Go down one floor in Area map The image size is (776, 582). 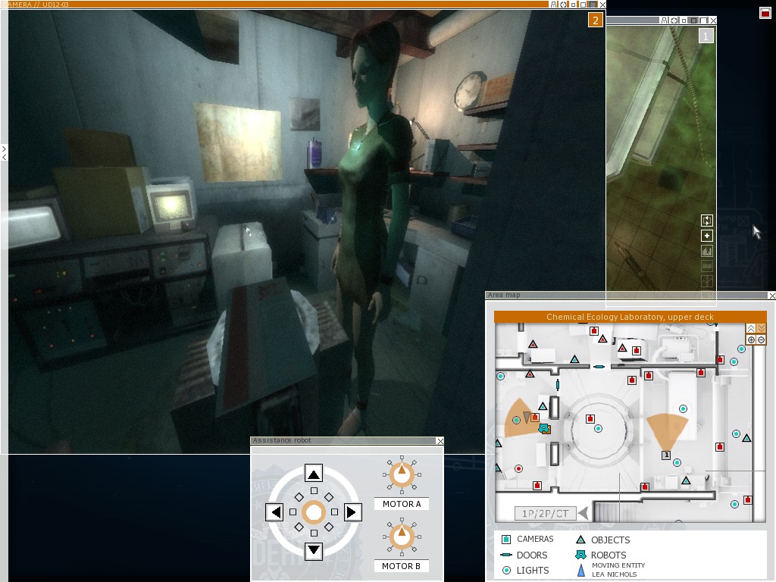761,329
